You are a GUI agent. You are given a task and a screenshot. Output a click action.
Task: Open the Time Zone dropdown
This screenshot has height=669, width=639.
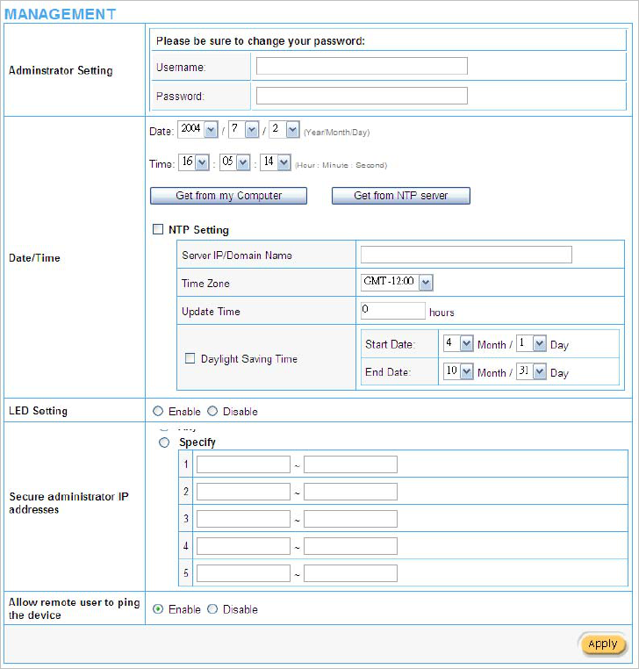click(x=426, y=282)
